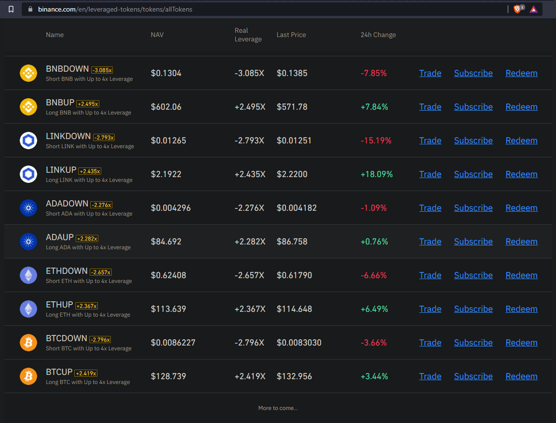This screenshot has width=556, height=423.
Task: Trade the LINKUP token
Action: (430, 174)
